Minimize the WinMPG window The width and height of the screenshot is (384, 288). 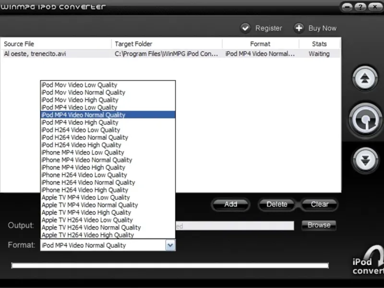coord(347,7)
